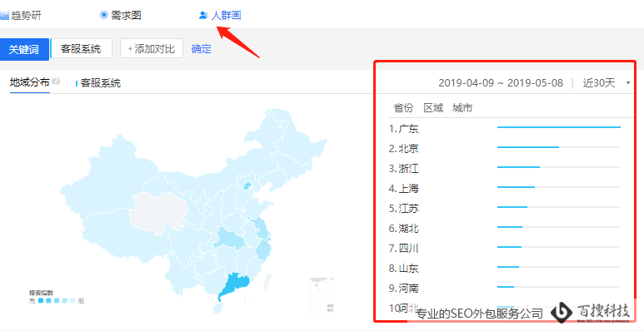Image resolution: width=644 pixels, height=331 pixels.
Task: Select the 4. 上海 ranking row
Action: [505, 188]
